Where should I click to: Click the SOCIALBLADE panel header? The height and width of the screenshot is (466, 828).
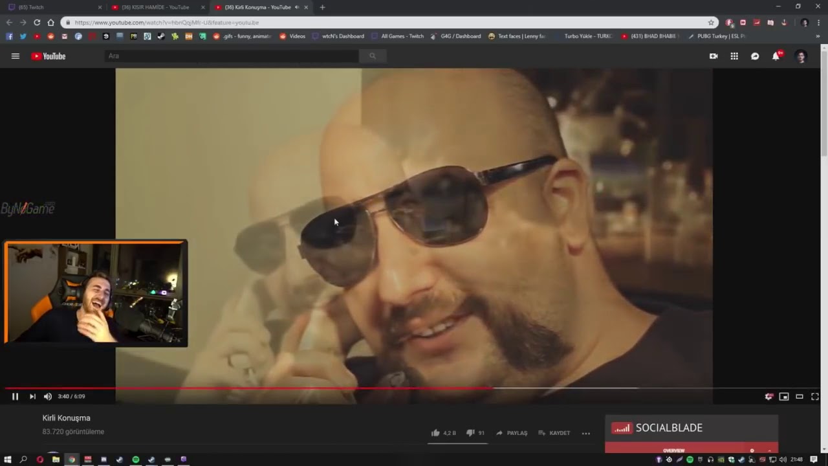click(692, 428)
